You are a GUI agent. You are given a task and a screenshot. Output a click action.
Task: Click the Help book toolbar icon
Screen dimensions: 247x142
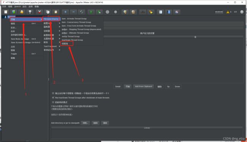point(169,12)
